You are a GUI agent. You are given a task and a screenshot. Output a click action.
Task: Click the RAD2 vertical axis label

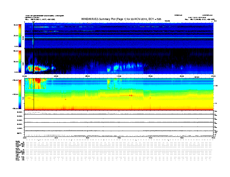[23, 38]
